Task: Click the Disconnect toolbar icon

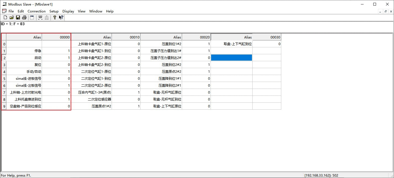Action: [47, 18]
